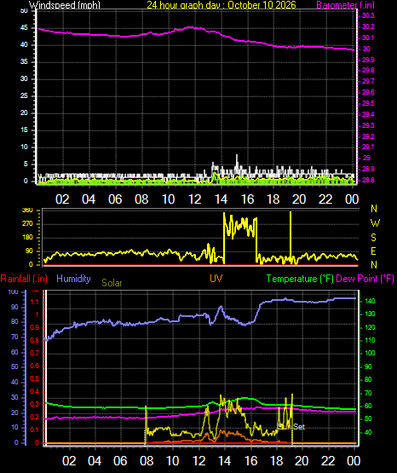Viewport: 397px width, 473px height.
Task: Click the 'Windspeed (mph)' axis title
Action: click(x=65, y=5)
